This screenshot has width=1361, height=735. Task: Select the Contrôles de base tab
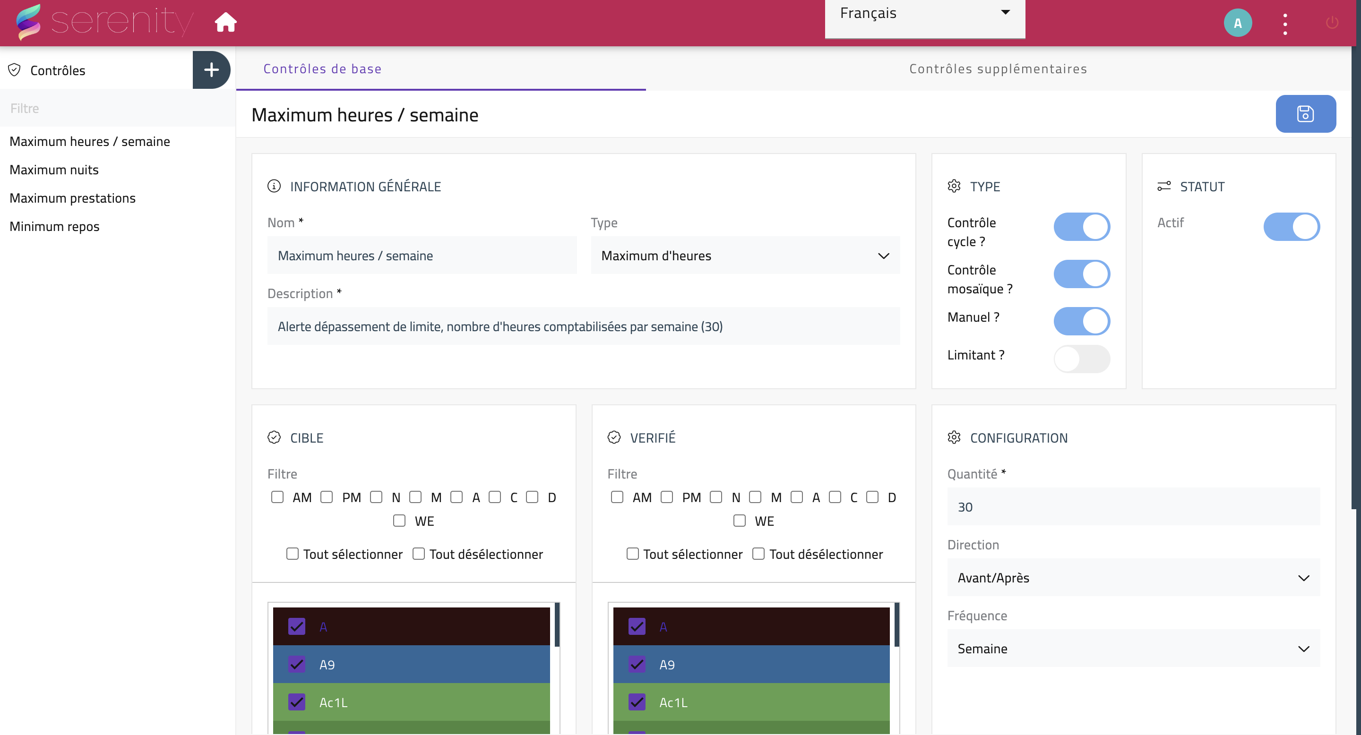pos(322,68)
